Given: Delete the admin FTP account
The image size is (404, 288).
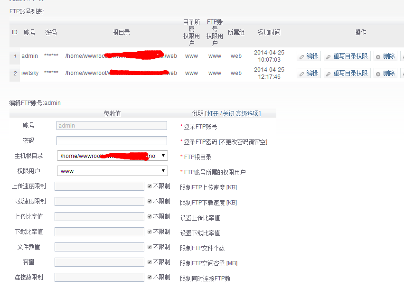Looking at the screenshot, I should click(385, 56).
